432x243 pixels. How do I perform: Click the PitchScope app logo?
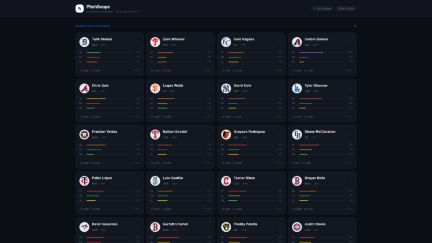click(80, 8)
